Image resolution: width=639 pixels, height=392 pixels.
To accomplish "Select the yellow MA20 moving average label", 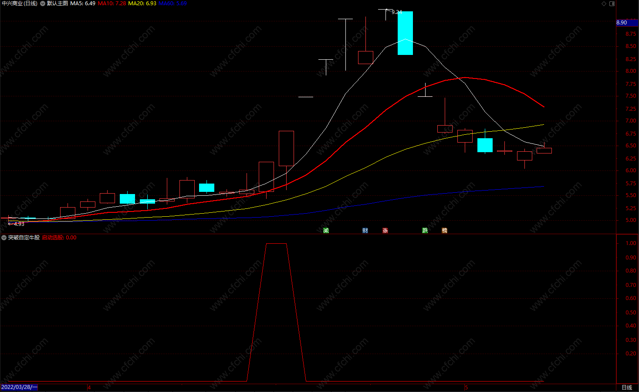I will 142,3.
